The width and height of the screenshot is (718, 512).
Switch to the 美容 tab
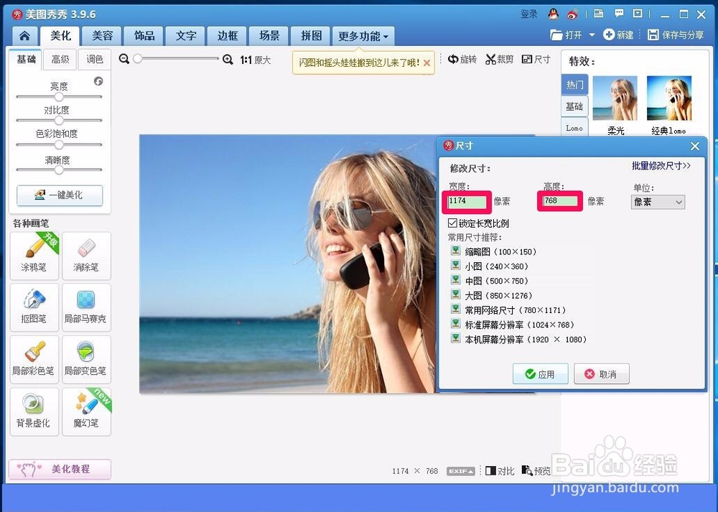tap(102, 34)
